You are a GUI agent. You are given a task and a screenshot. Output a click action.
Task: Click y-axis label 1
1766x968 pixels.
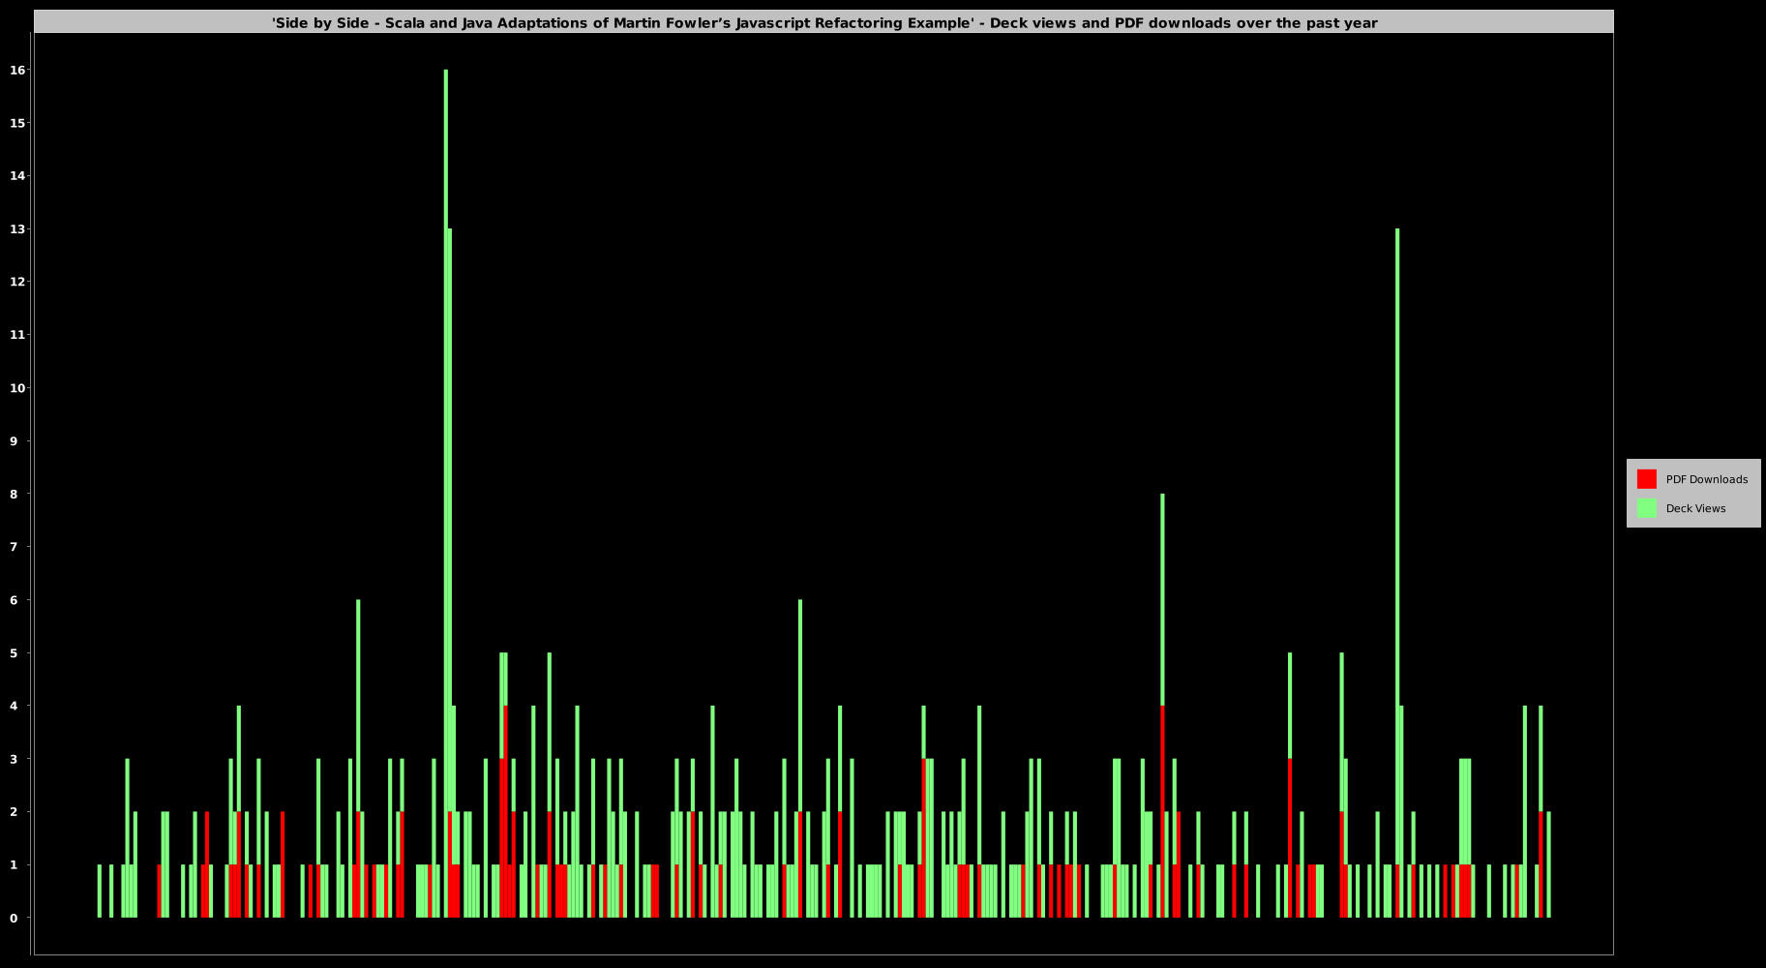[14, 864]
